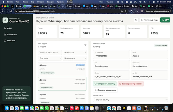Open Finder in the Dock
Image resolution: width=173 pixels, height=112 pixels.
7,108
